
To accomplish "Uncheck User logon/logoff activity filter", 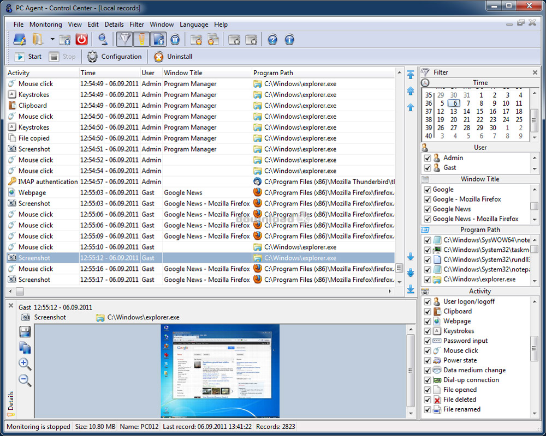I will pos(428,301).
